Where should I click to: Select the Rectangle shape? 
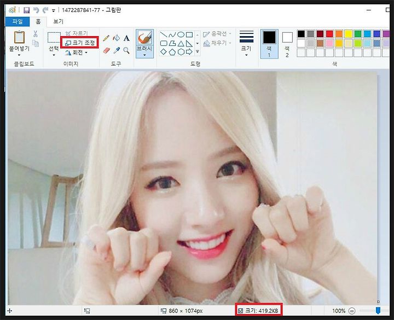189,34
